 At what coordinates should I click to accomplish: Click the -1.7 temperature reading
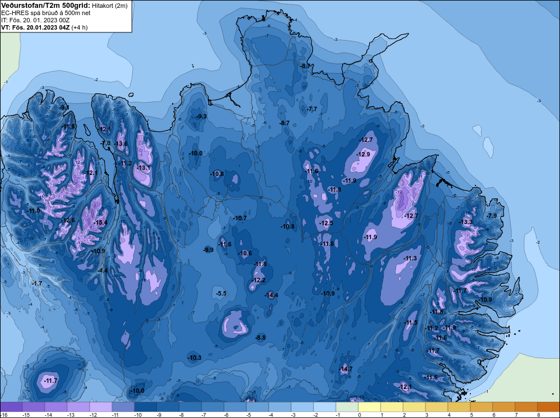pos(37,284)
